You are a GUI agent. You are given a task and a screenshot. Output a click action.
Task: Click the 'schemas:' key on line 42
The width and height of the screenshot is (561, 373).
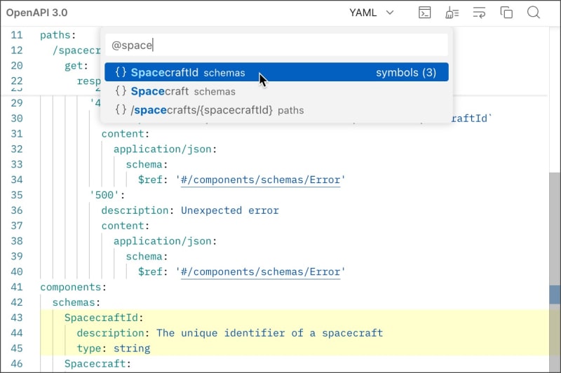(76, 302)
